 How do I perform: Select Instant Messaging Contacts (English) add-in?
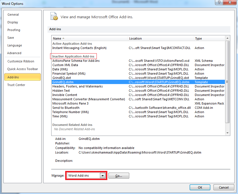click(79, 48)
